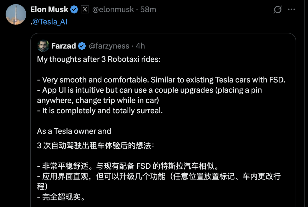Click 'It is completely and totally surreal' text

pos(100,110)
